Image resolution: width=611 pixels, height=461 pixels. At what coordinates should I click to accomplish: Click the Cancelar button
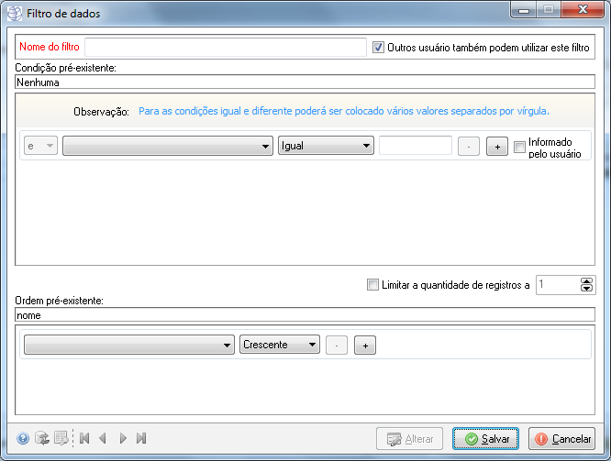[x=561, y=439]
